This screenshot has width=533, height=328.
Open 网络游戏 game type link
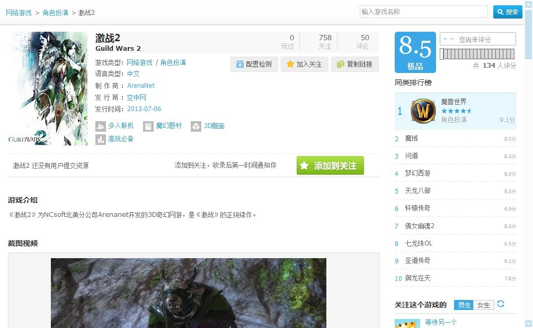tap(140, 62)
